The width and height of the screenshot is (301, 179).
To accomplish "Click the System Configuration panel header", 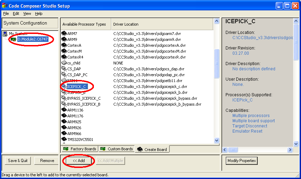I will coord(30,23).
